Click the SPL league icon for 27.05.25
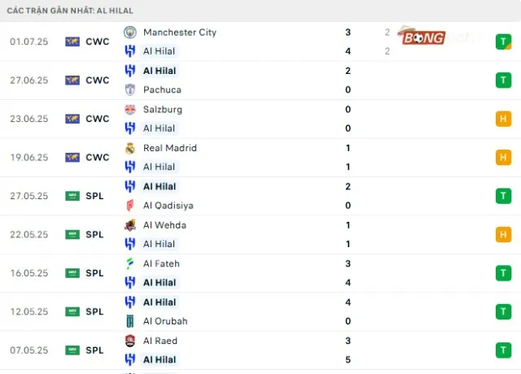This screenshot has height=374, width=521. click(x=72, y=196)
